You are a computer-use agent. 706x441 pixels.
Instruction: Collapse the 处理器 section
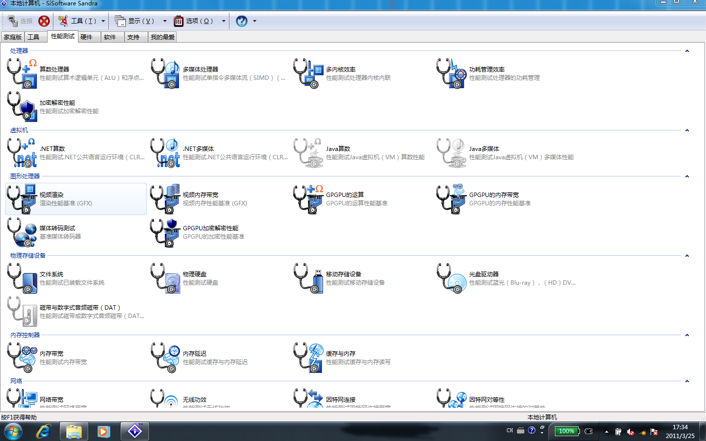pos(687,51)
